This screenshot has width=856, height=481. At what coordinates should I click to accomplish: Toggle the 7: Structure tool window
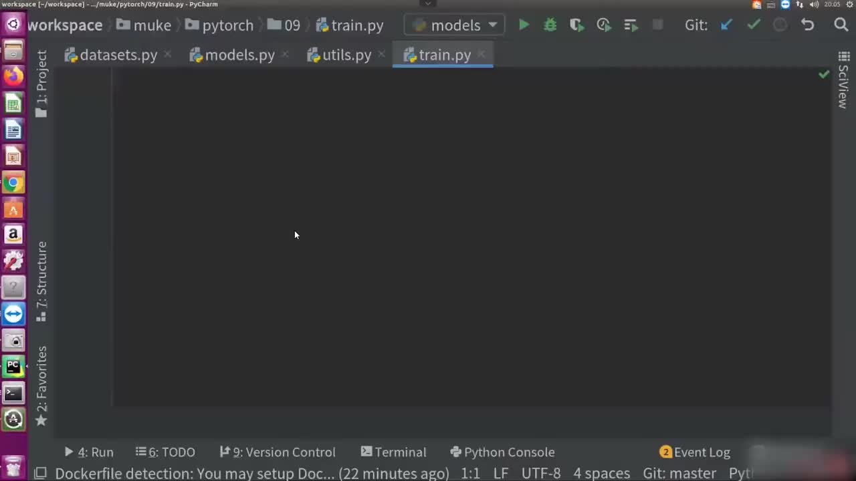pyautogui.click(x=41, y=282)
